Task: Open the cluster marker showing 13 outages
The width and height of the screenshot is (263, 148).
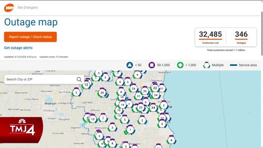Action: [119, 116]
